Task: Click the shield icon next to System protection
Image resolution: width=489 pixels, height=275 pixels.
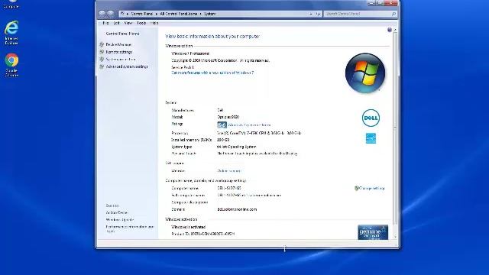Action: [102, 60]
